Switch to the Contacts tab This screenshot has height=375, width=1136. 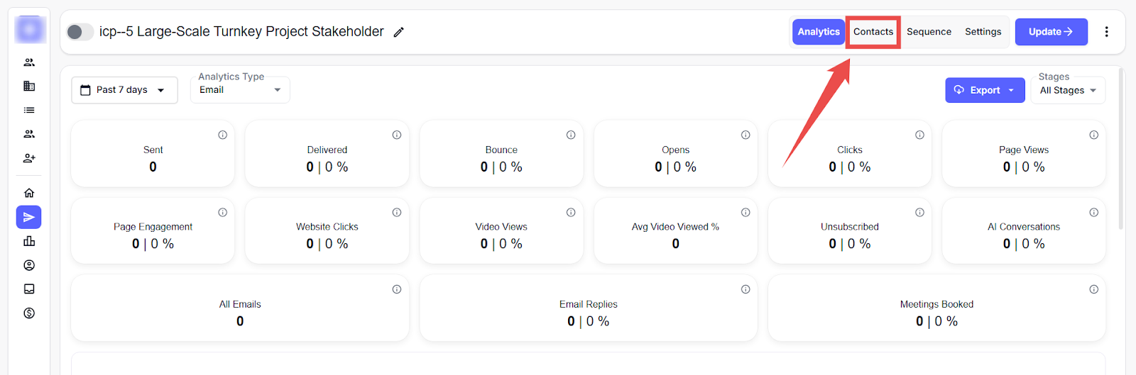[873, 32]
